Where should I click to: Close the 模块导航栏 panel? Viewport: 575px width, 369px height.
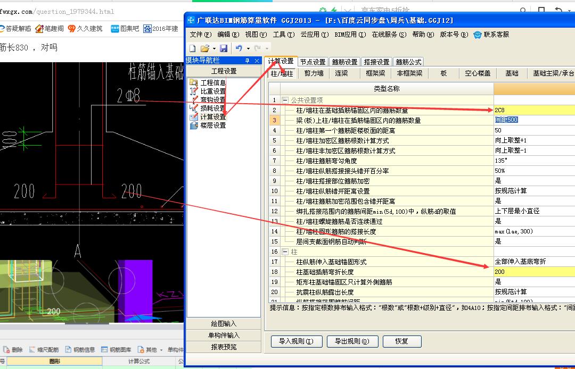tap(257, 61)
